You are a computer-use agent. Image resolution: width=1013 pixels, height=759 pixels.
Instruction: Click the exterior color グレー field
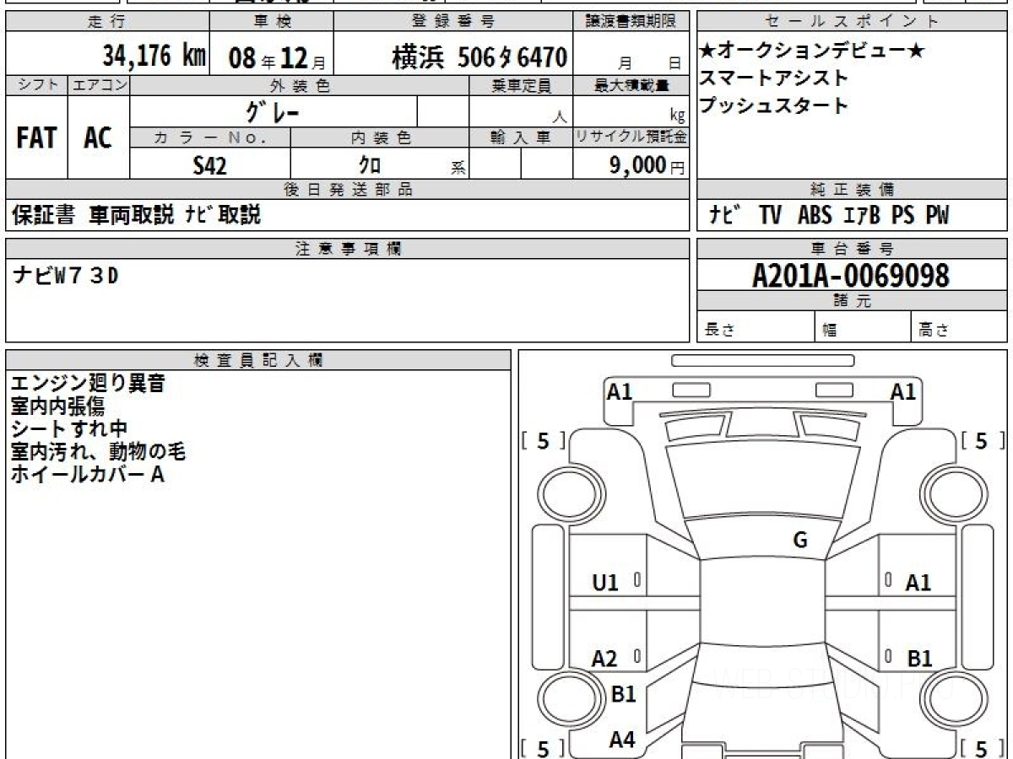coord(273,112)
